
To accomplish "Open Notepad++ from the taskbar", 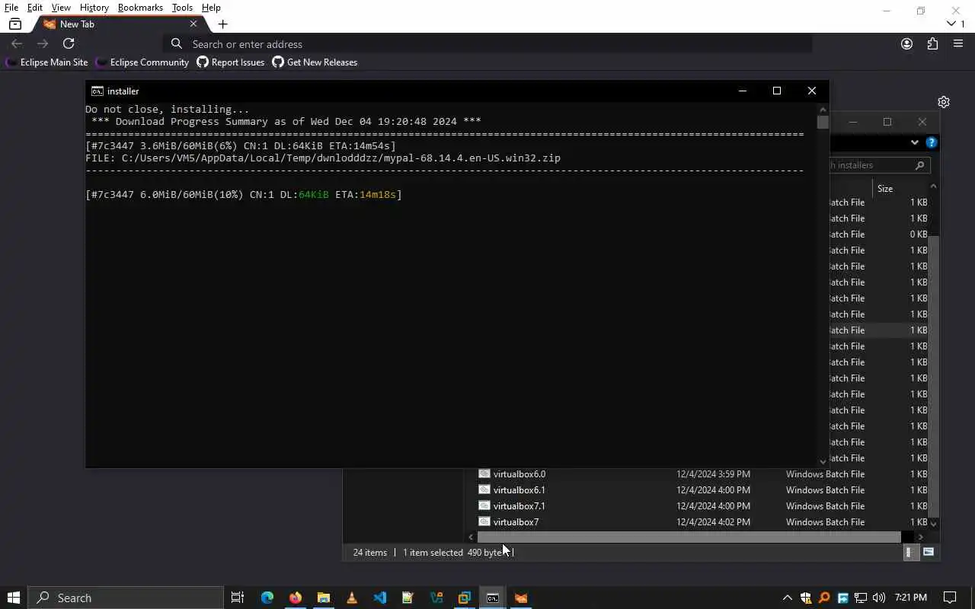I will click(x=408, y=598).
